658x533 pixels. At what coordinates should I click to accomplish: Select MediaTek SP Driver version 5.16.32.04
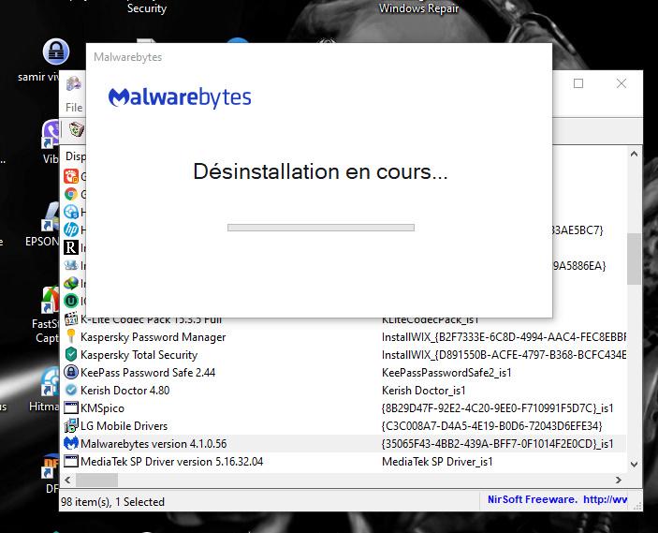172,461
